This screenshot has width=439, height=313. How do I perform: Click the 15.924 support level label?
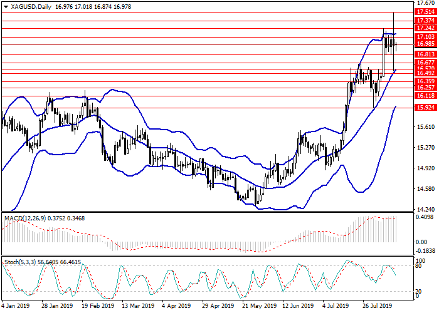pyautogui.click(x=425, y=108)
